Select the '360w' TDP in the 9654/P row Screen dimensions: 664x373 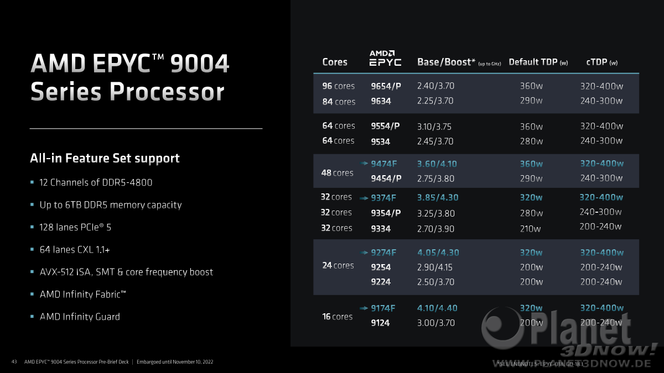[x=531, y=86]
